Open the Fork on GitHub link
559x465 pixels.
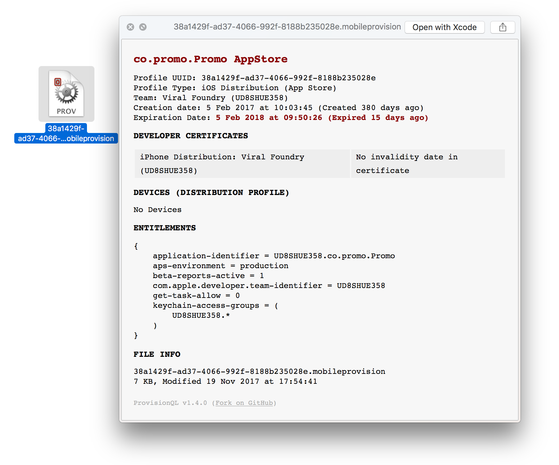coord(244,403)
